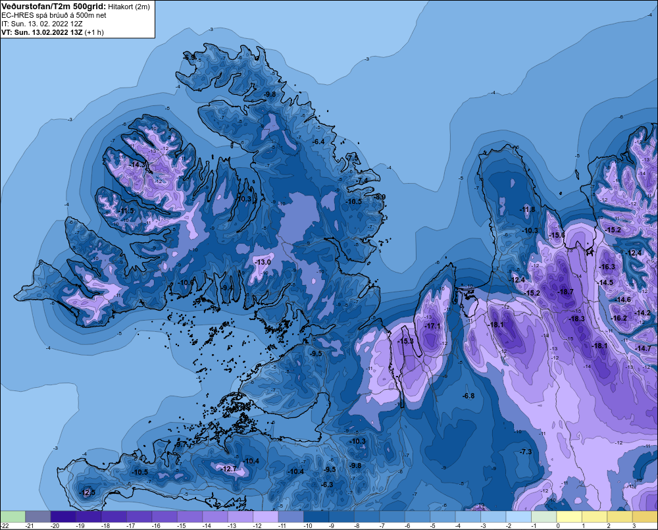Choose the light blue legend swatch above -3
Image resolution: width=658 pixels, height=530 pixels.
[493, 517]
